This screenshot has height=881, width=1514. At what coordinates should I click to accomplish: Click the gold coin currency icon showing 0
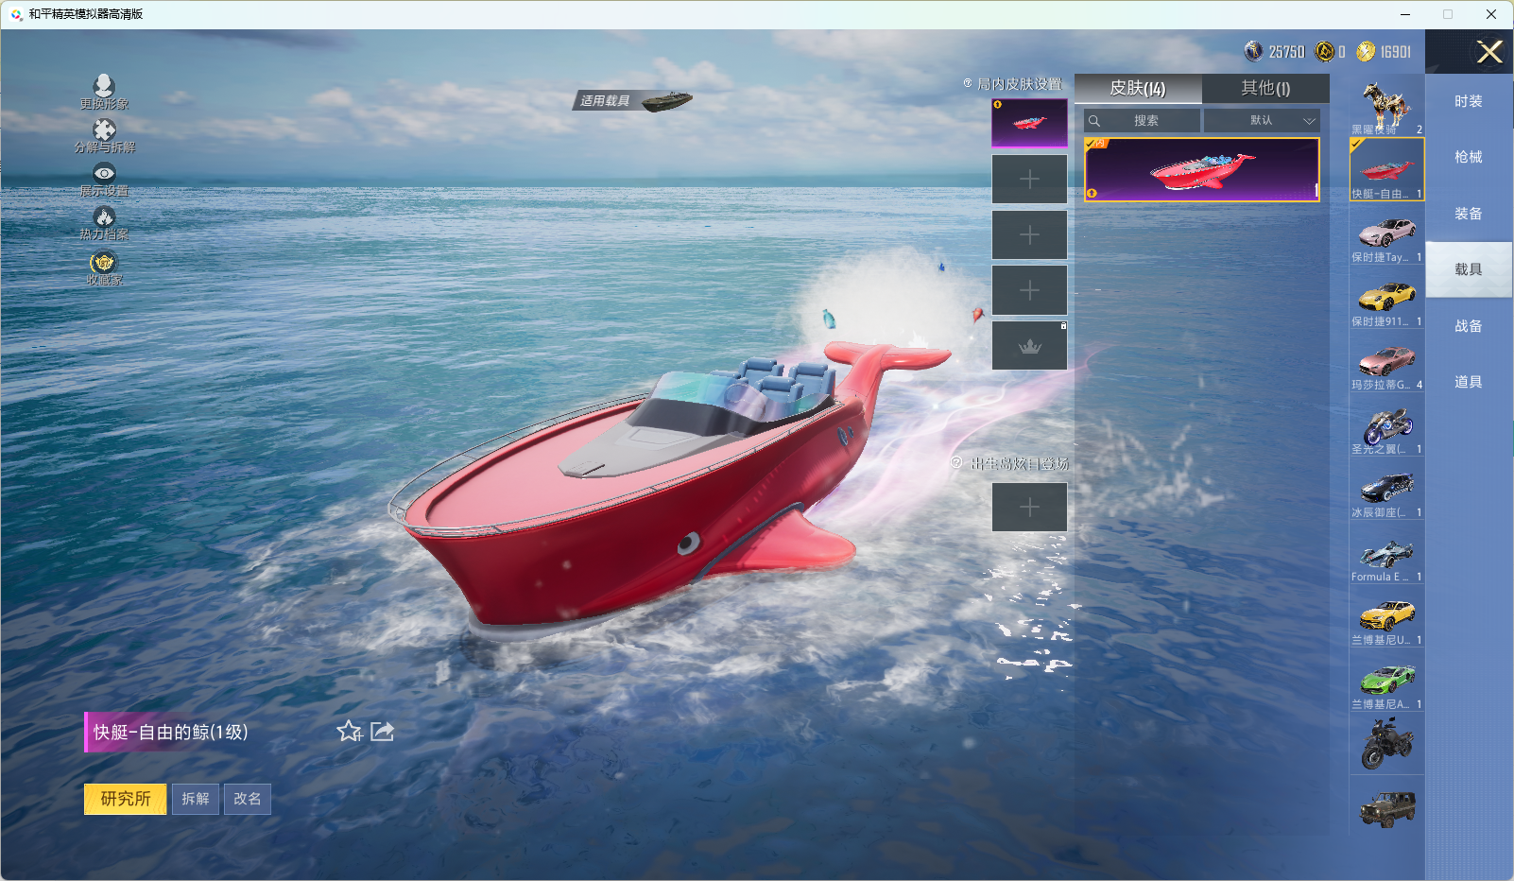(x=1325, y=51)
